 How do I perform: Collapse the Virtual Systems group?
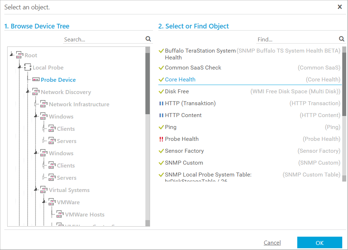pos(36,189)
